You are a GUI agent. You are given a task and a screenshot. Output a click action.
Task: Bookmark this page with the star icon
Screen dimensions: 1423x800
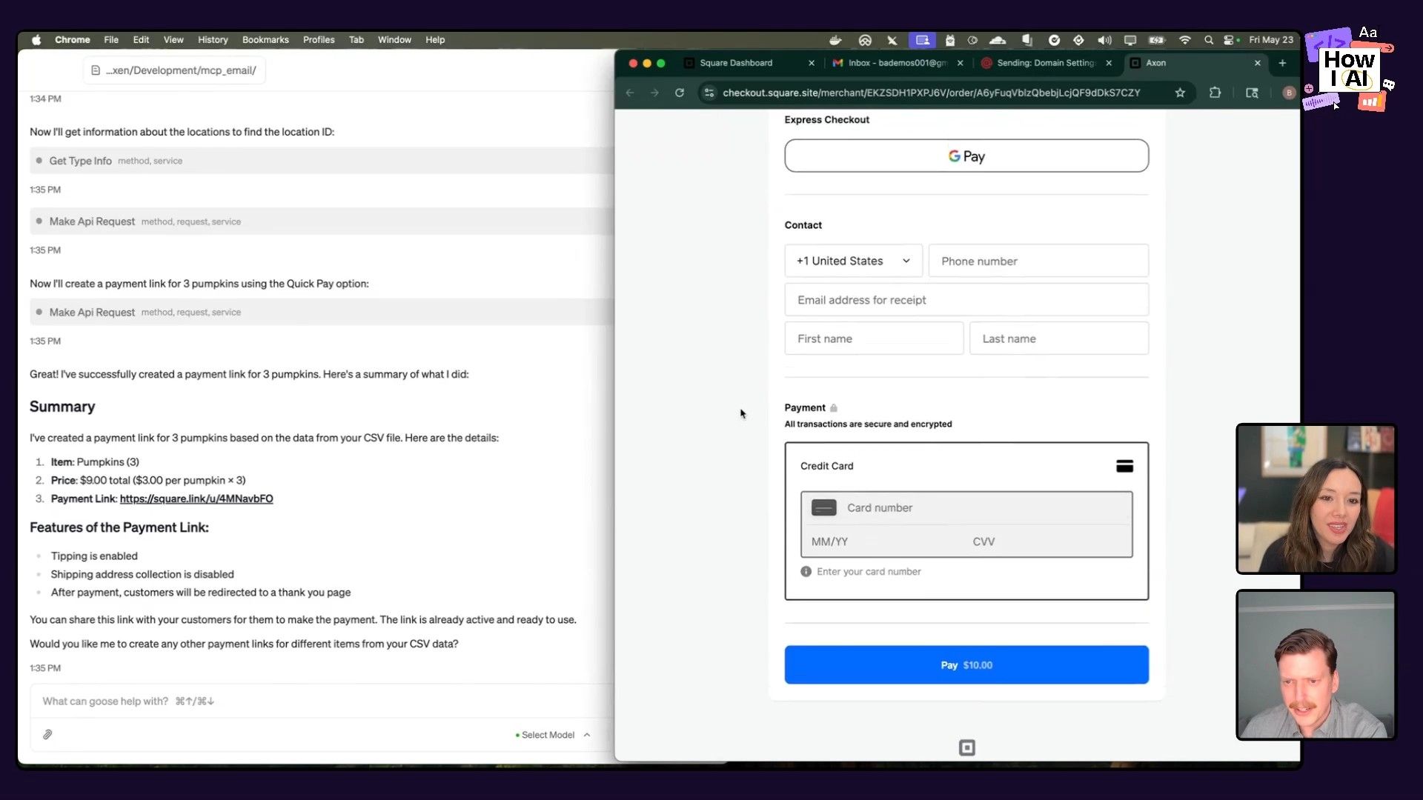pyautogui.click(x=1180, y=93)
